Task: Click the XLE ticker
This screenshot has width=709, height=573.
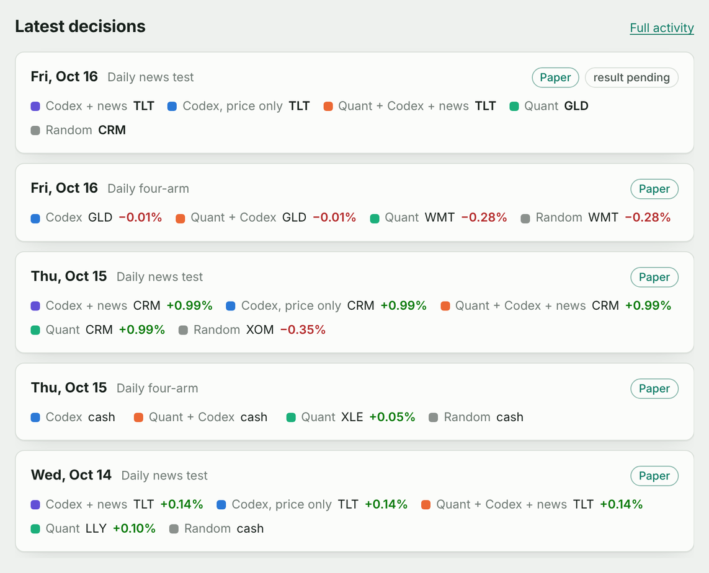Action: point(352,417)
